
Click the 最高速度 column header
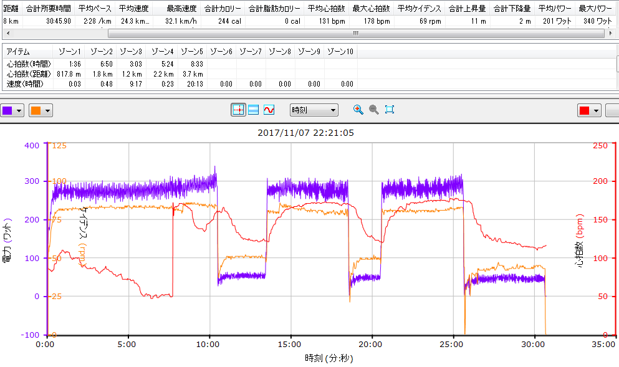tap(181, 8)
